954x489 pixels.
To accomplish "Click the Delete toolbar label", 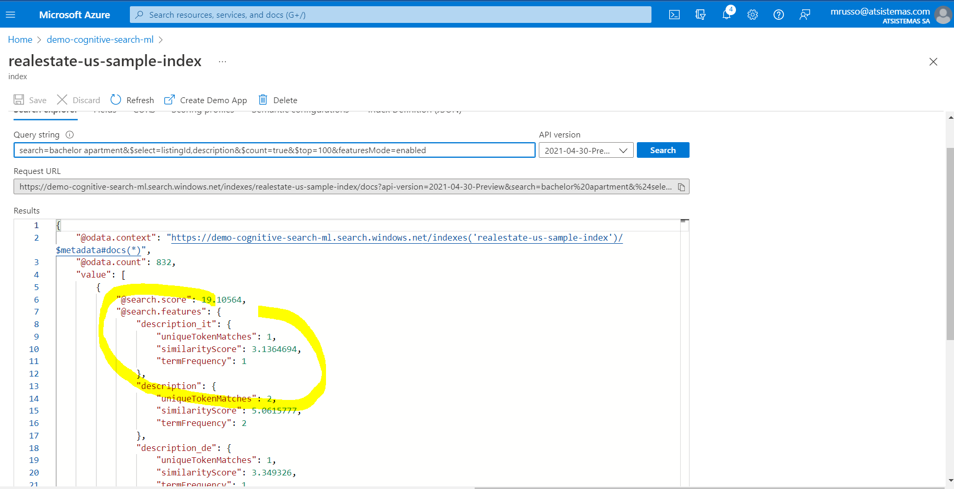I will [285, 100].
